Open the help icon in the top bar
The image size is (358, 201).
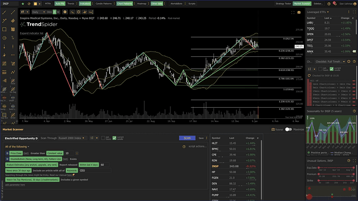point(329,4)
